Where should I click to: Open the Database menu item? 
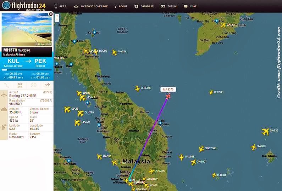click(x=144, y=6)
